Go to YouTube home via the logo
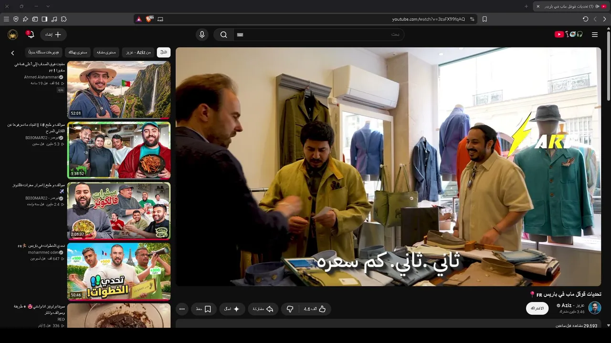 tap(569, 34)
